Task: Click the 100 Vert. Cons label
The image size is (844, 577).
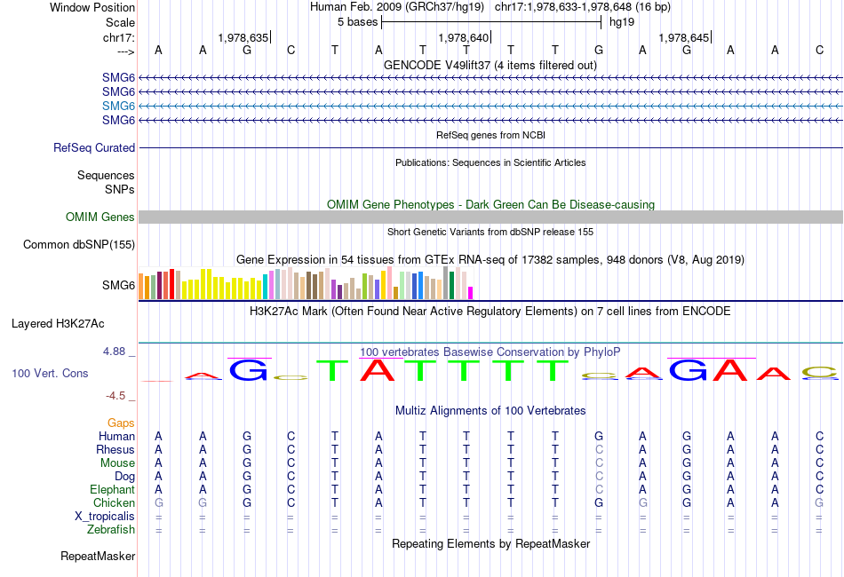Action: click(x=50, y=373)
